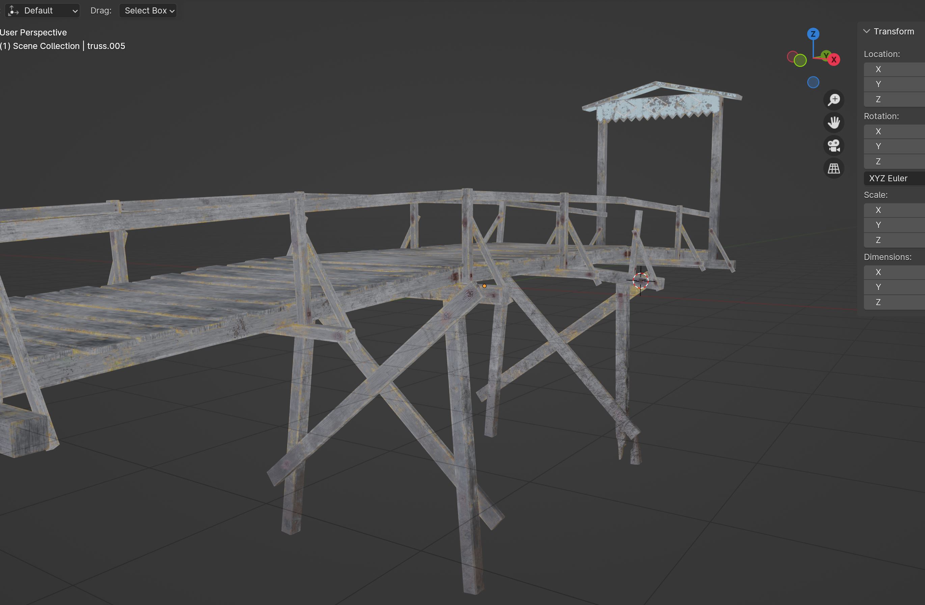Edit the Rotation Z field
The width and height of the screenshot is (925, 605).
894,161
